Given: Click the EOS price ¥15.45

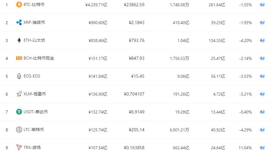Looking at the screenshot, I should (138, 76).
